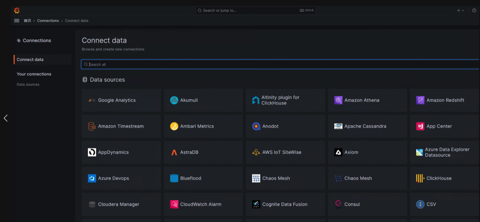Click the Ambari Metrics icon
This screenshot has width=480, height=222.
point(174,126)
